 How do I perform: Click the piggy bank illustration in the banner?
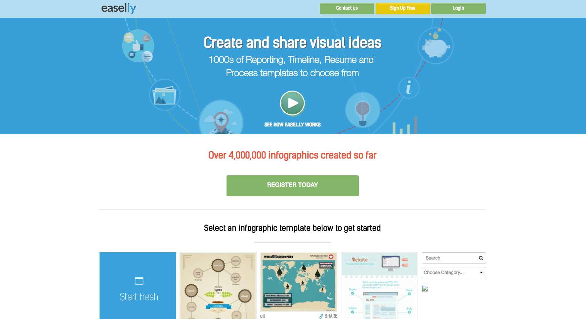click(x=435, y=46)
